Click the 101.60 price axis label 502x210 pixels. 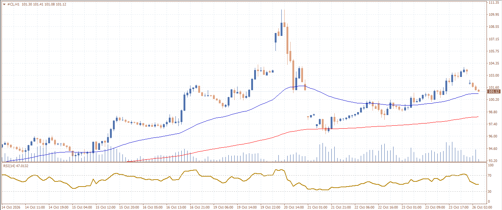[x=493, y=87]
